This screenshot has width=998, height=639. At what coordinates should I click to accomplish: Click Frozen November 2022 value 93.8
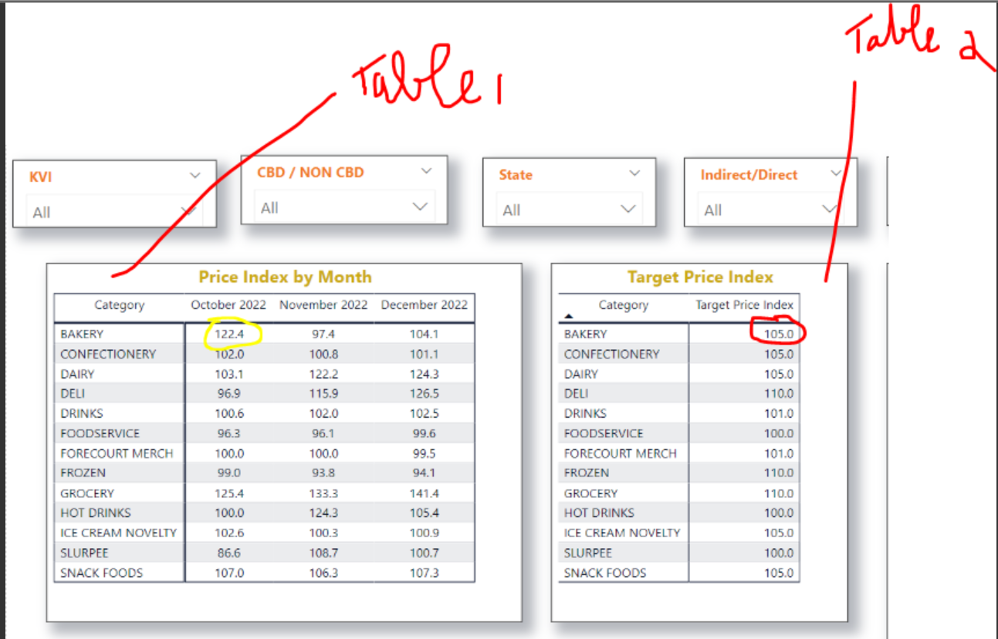point(323,473)
